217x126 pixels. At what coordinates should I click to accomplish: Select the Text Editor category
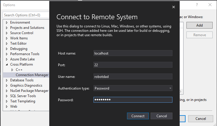(x=19, y=43)
